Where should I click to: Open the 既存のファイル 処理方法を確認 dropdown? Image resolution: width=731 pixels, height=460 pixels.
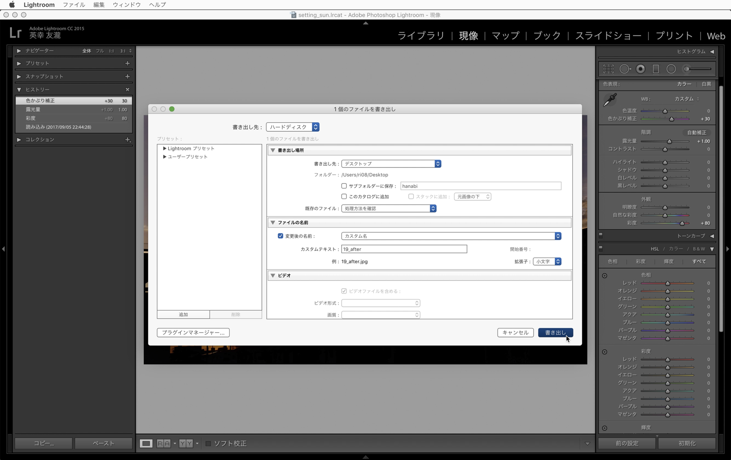pyautogui.click(x=389, y=208)
